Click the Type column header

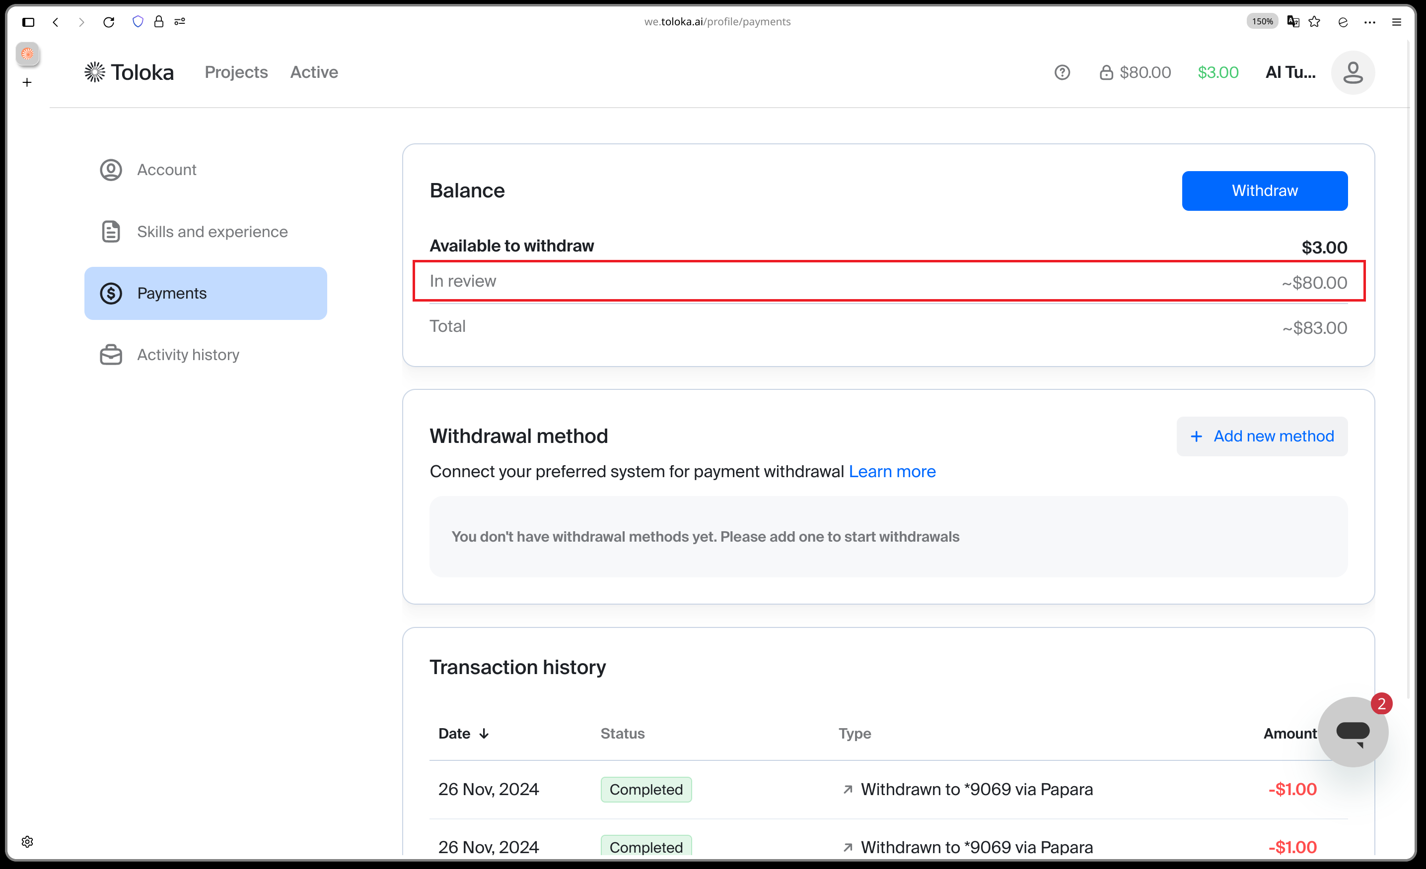coord(854,734)
